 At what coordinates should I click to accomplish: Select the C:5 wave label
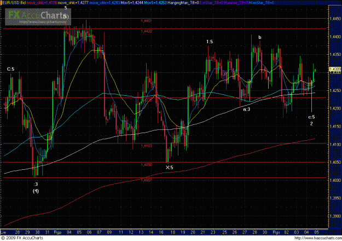click(11, 69)
